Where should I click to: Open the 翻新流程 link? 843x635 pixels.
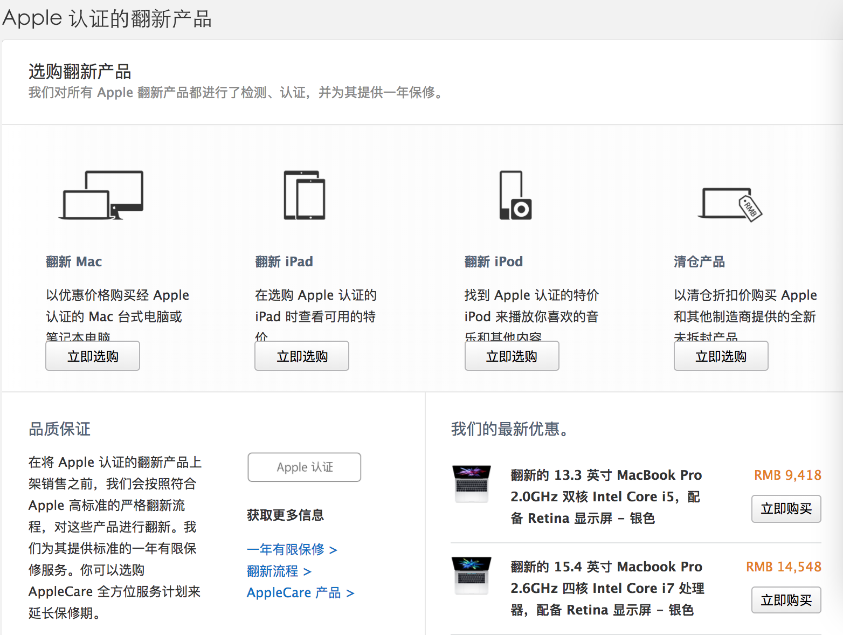[279, 571]
